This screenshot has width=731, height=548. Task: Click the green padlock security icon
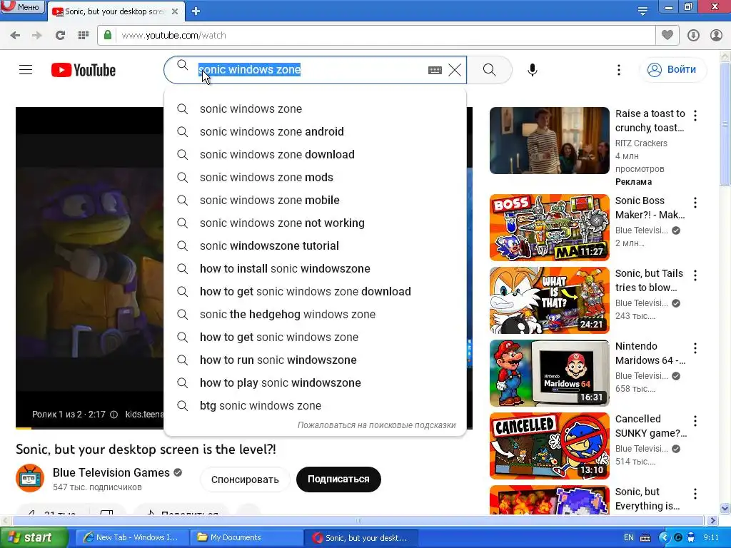(x=108, y=35)
